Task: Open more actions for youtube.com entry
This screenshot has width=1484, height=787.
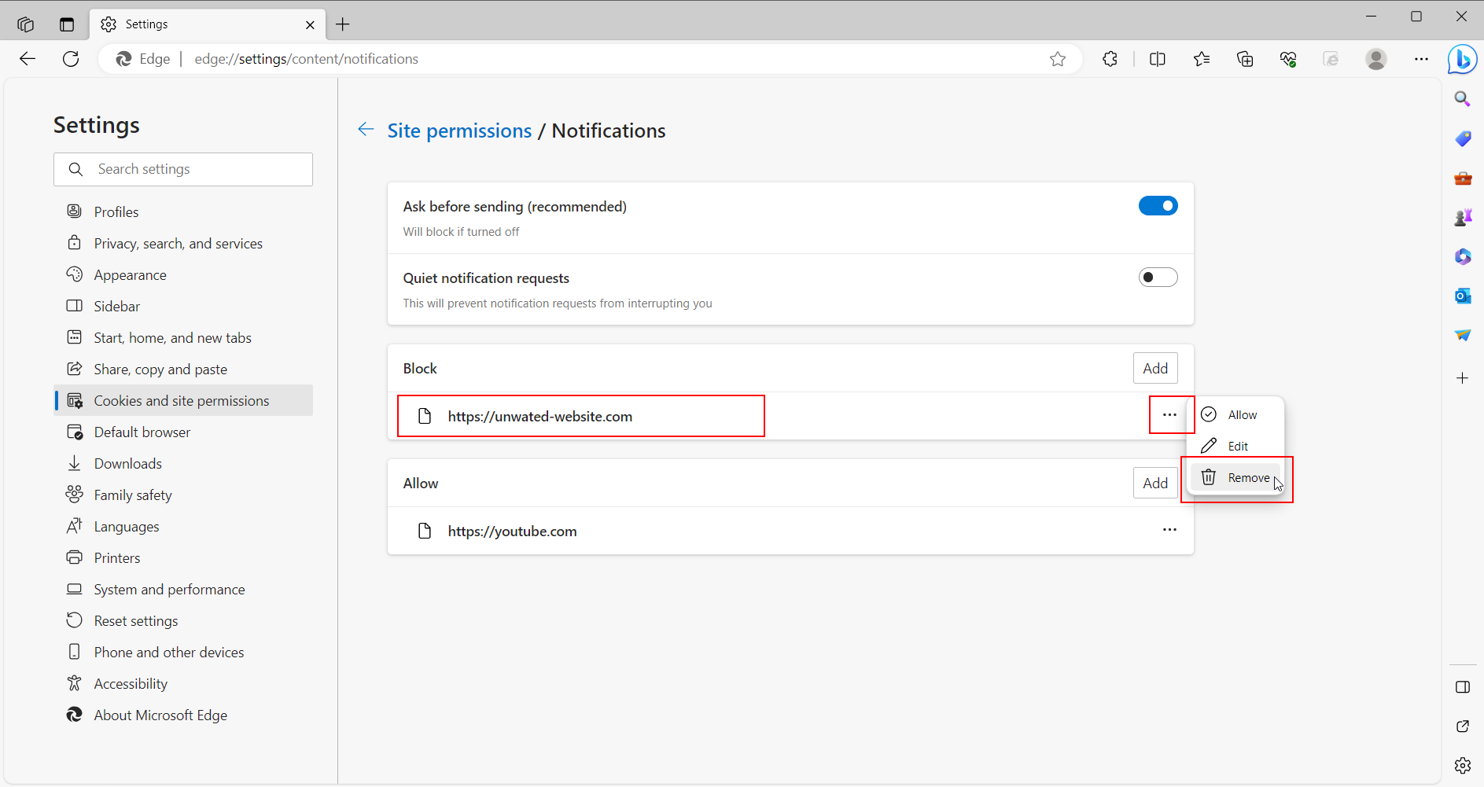Action: tap(1169, 530)
